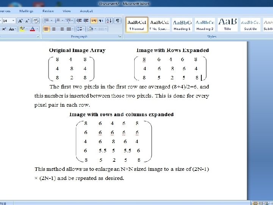Toggle left-to-right text direction
Viewport: 273px width, 205px height.
click(x=94, y=21)
